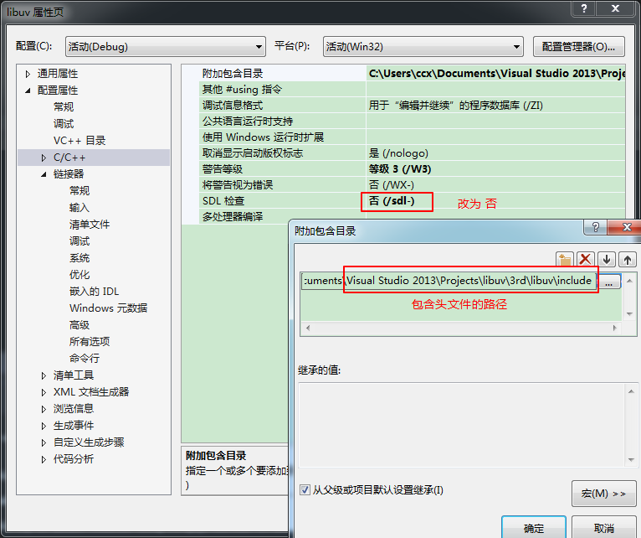Screen dimensions: 641x538
Task: Move the include path down
Action: [x=607, y=260]
